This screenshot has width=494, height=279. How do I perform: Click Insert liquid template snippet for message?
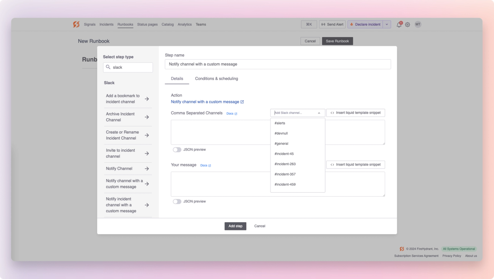pyautogui.click(x=356, y=164)
